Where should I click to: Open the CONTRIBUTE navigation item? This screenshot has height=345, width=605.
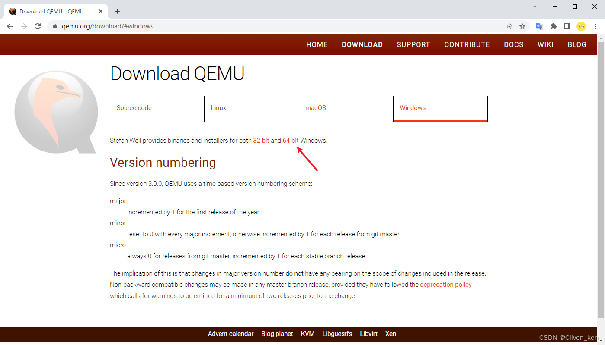tap(467, 45)
